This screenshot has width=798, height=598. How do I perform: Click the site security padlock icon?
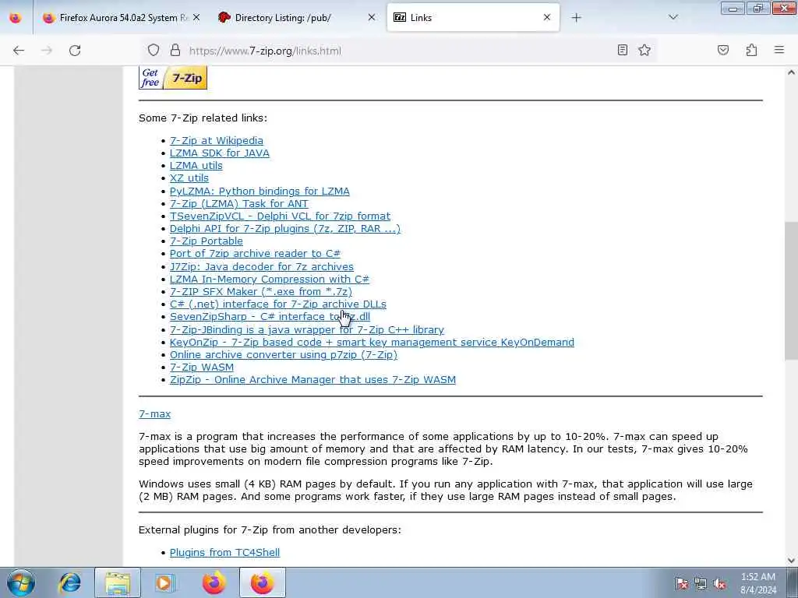point(175,50)
